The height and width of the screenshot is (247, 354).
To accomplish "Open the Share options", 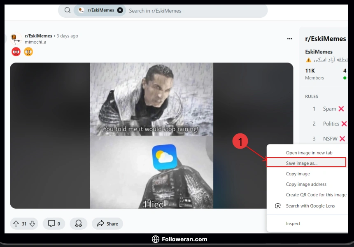I will coord(107,224).
